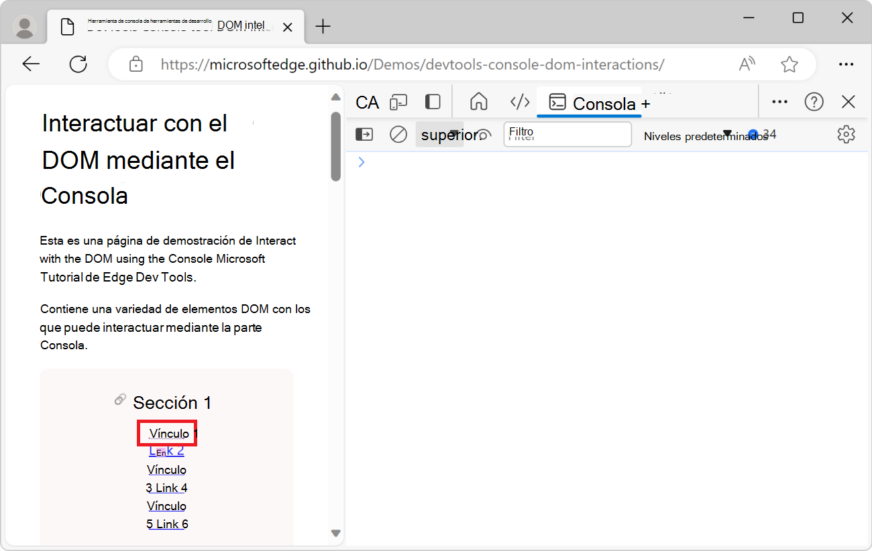872x551 pixels.
Task: Change the DevTools dock side
Action: (432, 102)
